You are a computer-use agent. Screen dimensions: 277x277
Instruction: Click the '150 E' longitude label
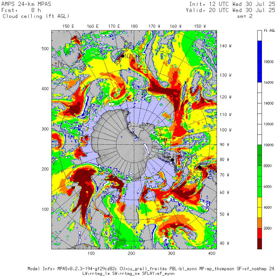pyautogui.click(x=68, y=26)
